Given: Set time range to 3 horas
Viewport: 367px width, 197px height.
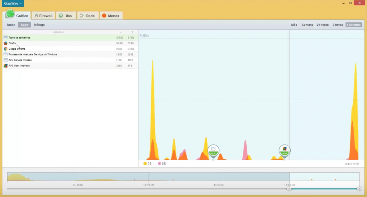Looking at the screenshot, I should 338,25.
